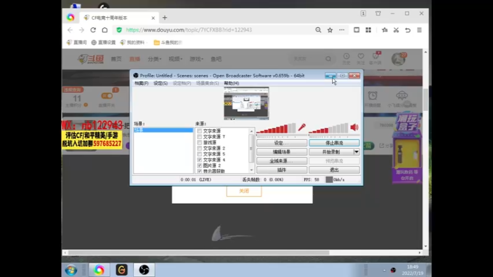Click the 编辑场景 button

tap(282, 151)
